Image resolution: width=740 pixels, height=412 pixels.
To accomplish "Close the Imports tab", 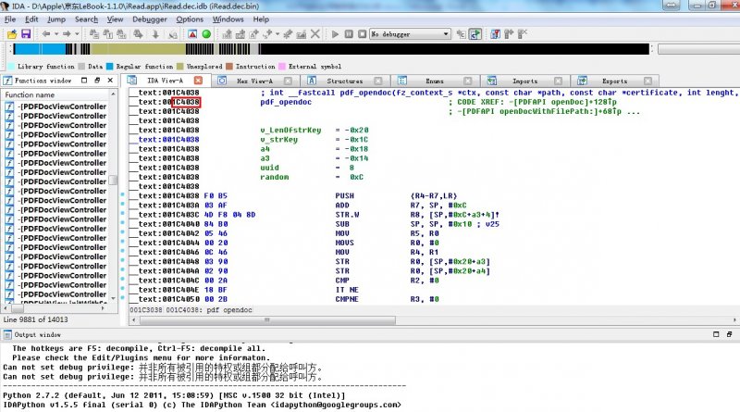I will [x=558, y=81].
